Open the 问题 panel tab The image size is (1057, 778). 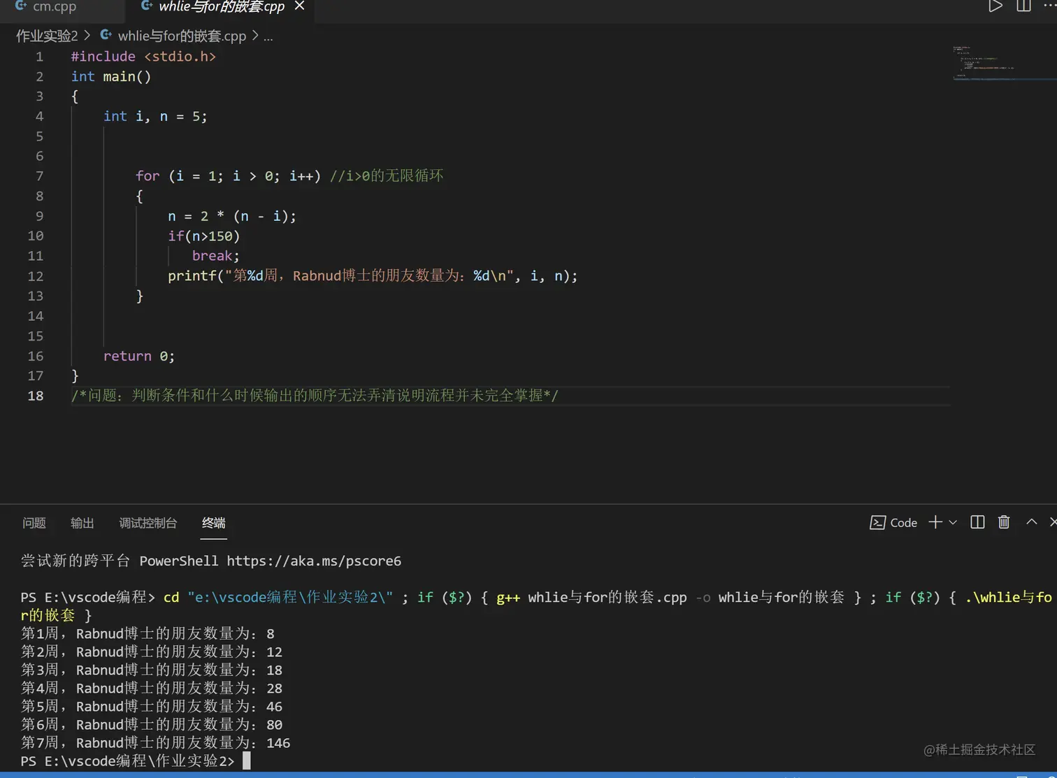pyautogui.click(x=34, y=523)
